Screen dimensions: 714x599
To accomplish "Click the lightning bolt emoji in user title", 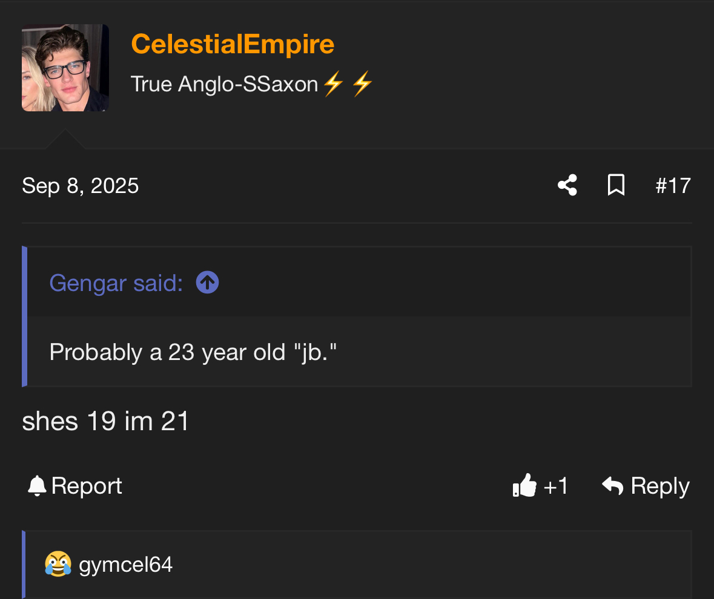I will pyautogui.click(x=333, y=84).
